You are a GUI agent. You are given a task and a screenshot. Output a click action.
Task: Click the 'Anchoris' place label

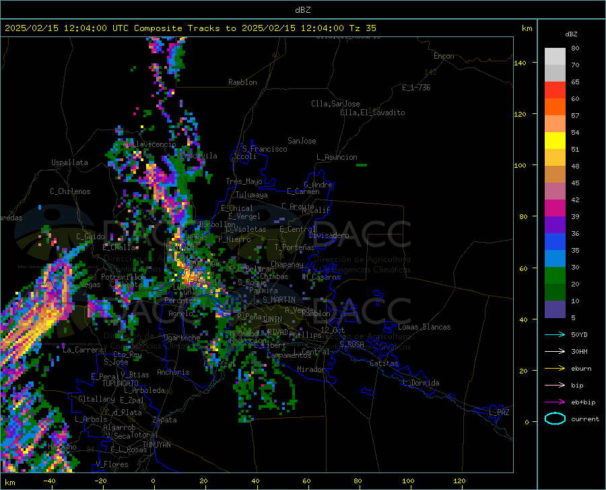tap(173, 372)
